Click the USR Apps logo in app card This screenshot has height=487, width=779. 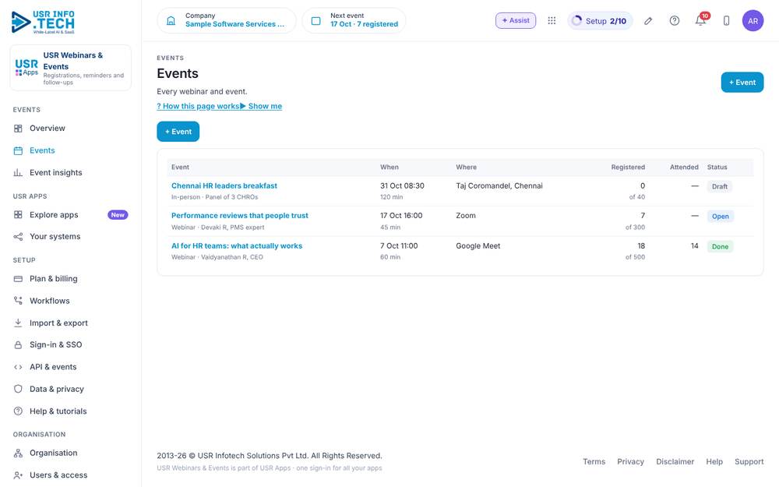(26, 68)
